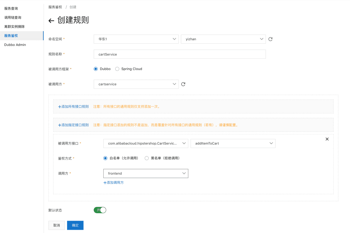Click the 创建 breadcrumb text
Screen dimensions: 350x233
click(73, 7)
